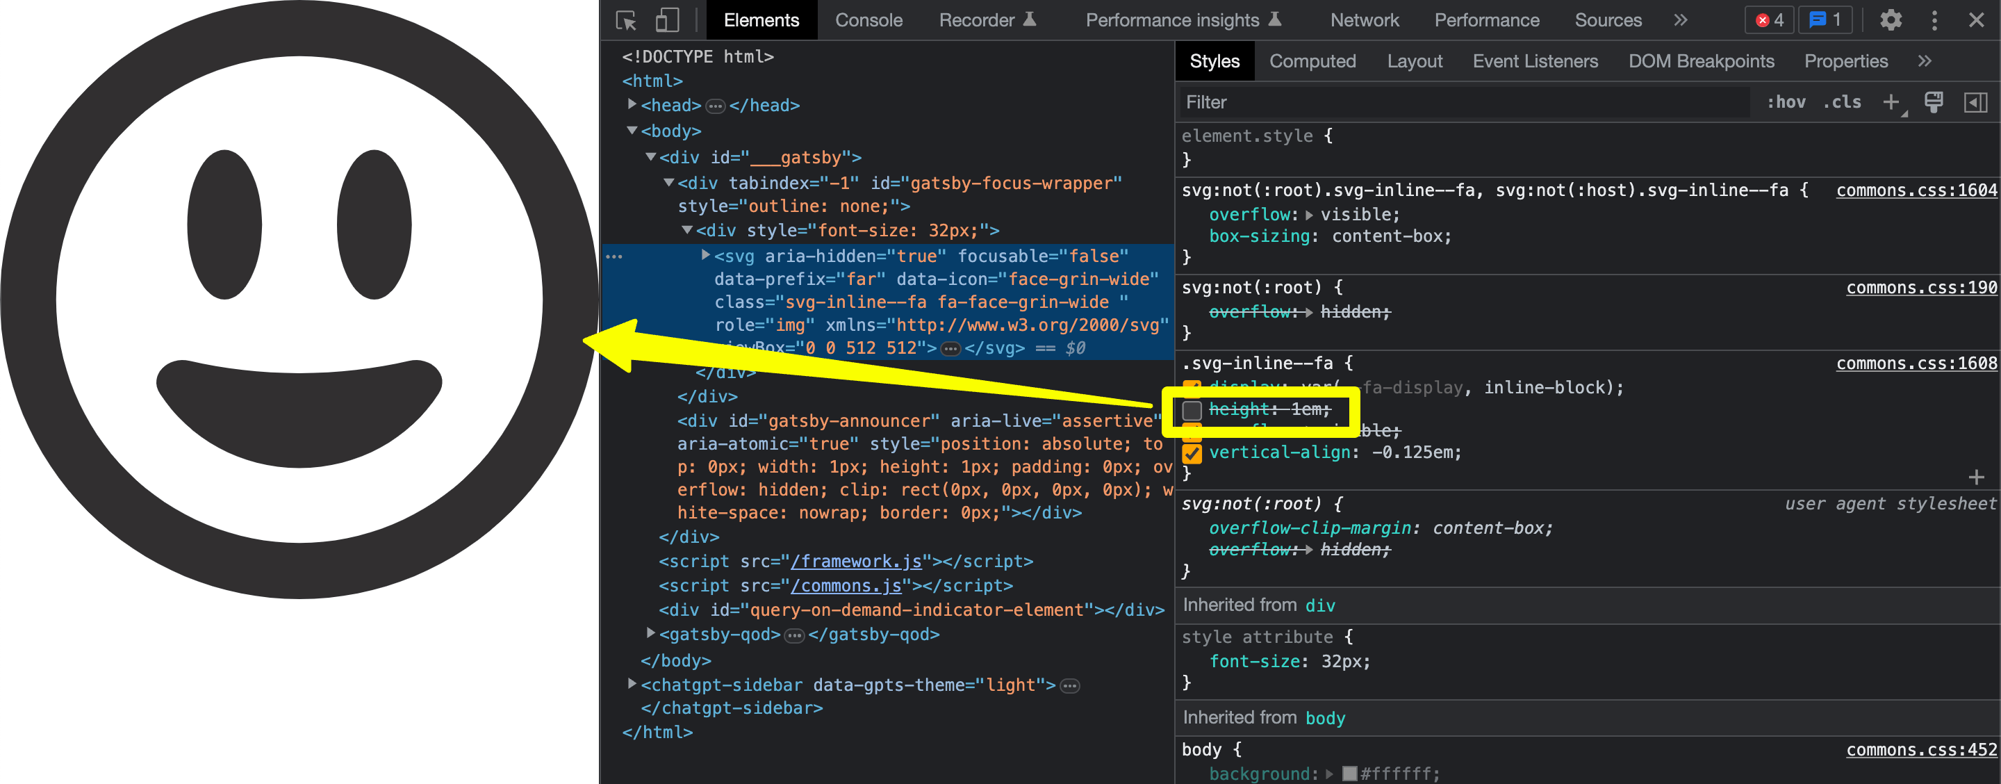Click the ellipsis after chatgpt-sidebar tag
2001x784 pixels.
(x=1070, y=686)
